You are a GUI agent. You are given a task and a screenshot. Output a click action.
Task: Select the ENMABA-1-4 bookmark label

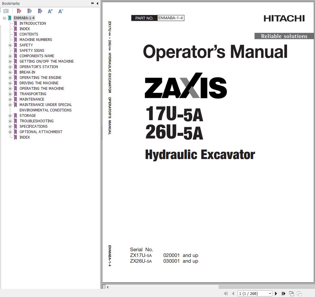[x=24, y=18]
